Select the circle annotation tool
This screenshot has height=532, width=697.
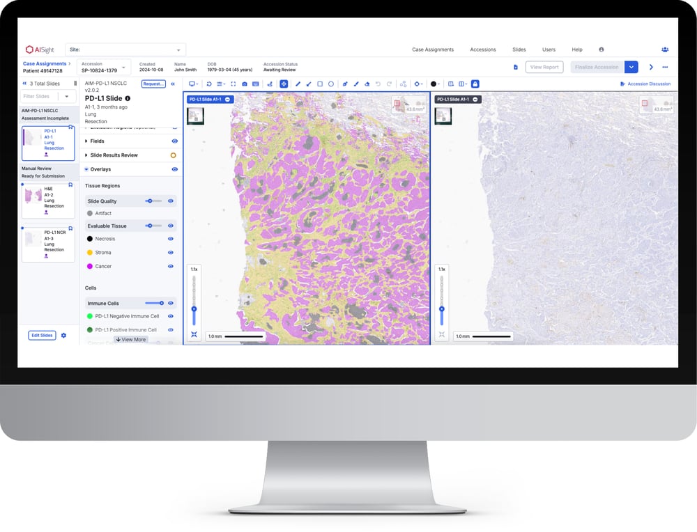pos(331,84)
